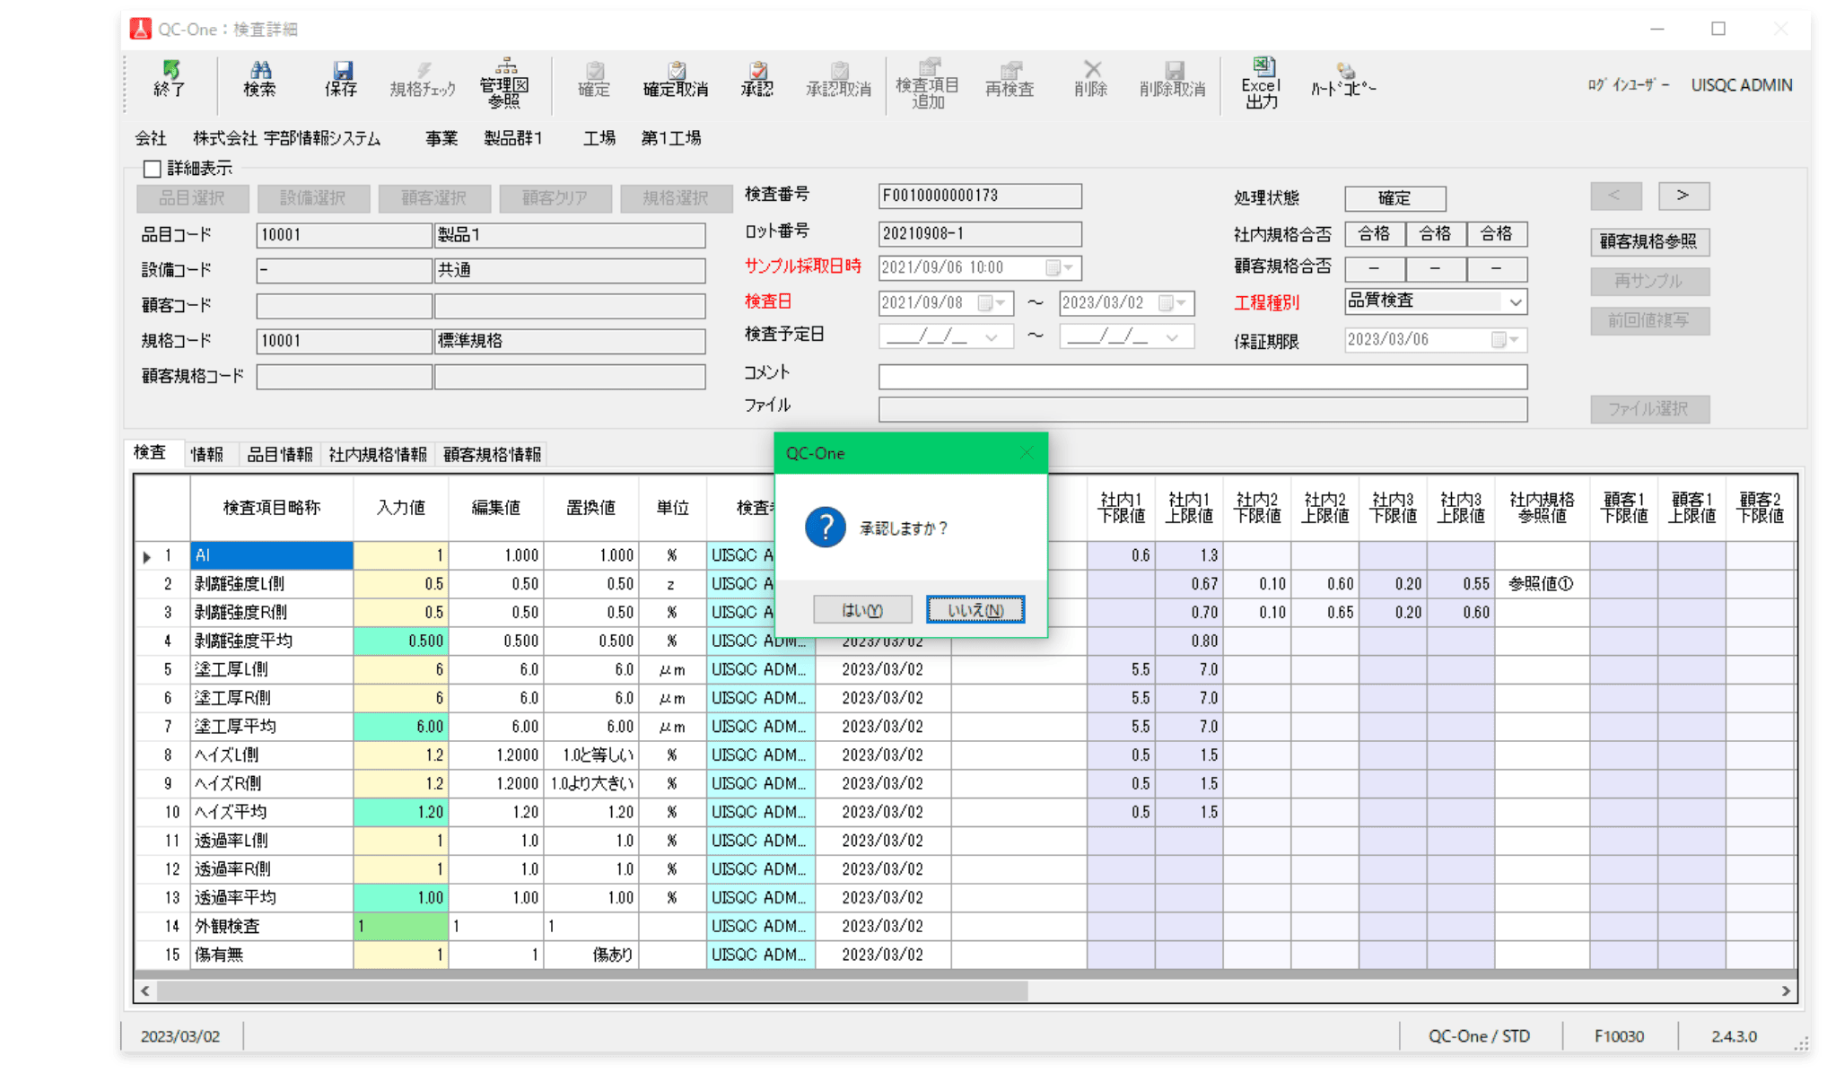Viewport: 1827px width, 1073px height.
Task: Click the 承認 (approve) toolbar icon
Action: pyautogui.click(x=757, y=78)
